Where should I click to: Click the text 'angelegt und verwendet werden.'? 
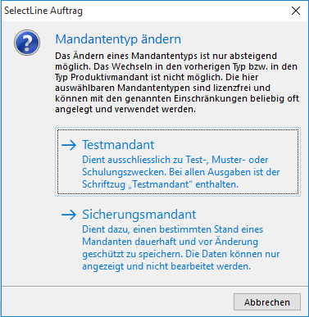click(125, 109)
